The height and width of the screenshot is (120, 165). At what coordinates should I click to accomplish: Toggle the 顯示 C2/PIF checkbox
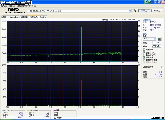click(144, 55)
